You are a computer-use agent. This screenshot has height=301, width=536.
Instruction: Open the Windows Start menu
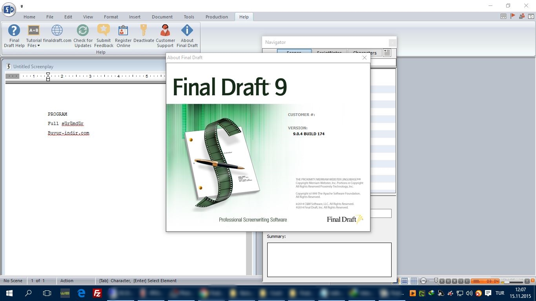(9, 293)
